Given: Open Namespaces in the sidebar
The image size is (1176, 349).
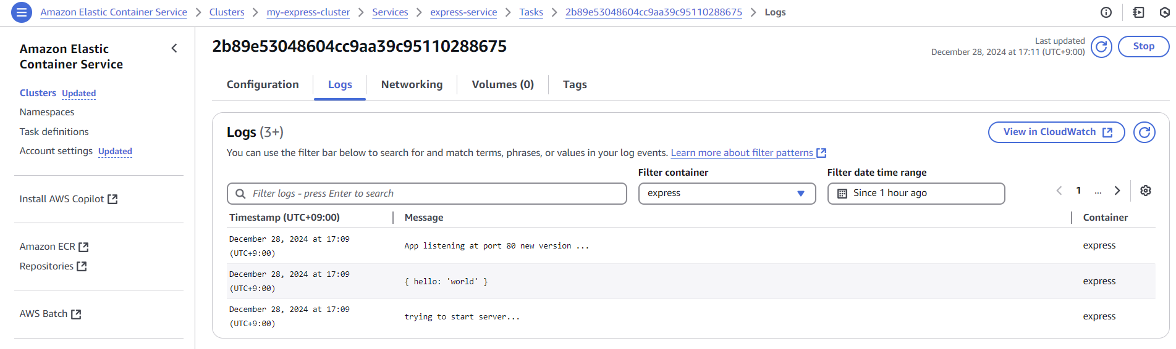Looking at the screenshot, I should pos(47,112).
